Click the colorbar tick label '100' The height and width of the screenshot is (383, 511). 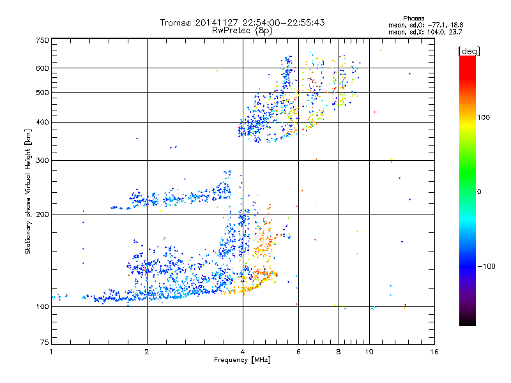pyautogui.click(x=484, y=117)
